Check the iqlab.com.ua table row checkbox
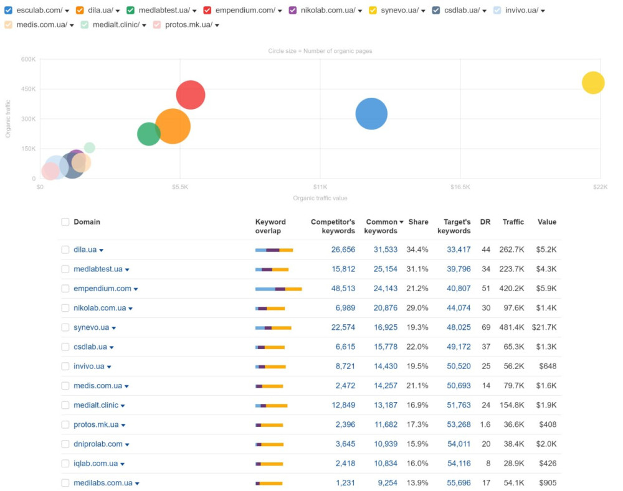The image size is (623, 491). [65, 464]
